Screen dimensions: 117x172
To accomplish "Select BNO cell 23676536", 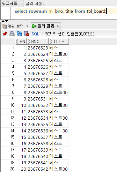I will [38, 131].
